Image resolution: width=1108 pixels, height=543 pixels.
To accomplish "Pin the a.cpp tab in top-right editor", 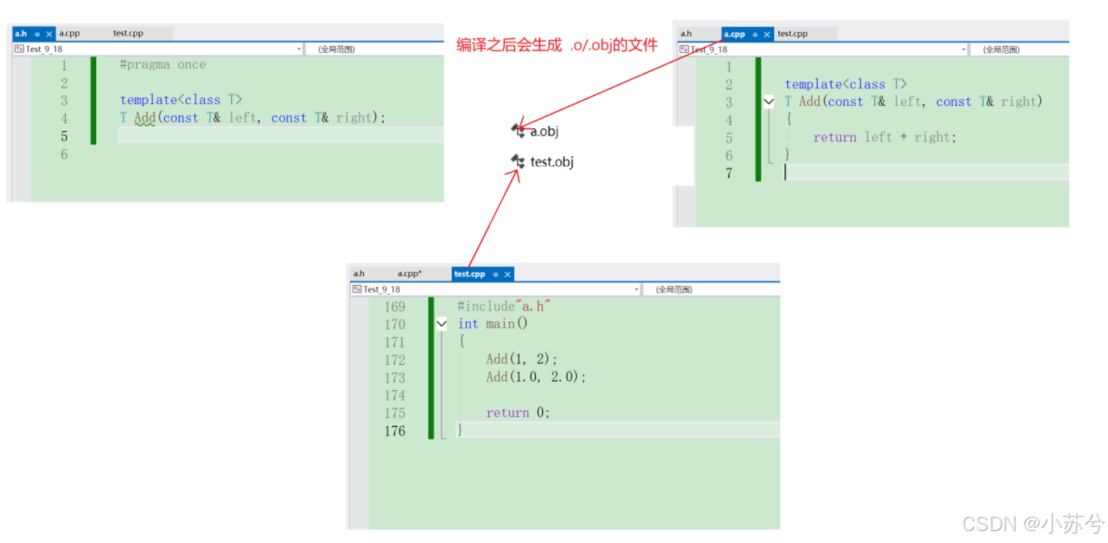I will 755,34.
